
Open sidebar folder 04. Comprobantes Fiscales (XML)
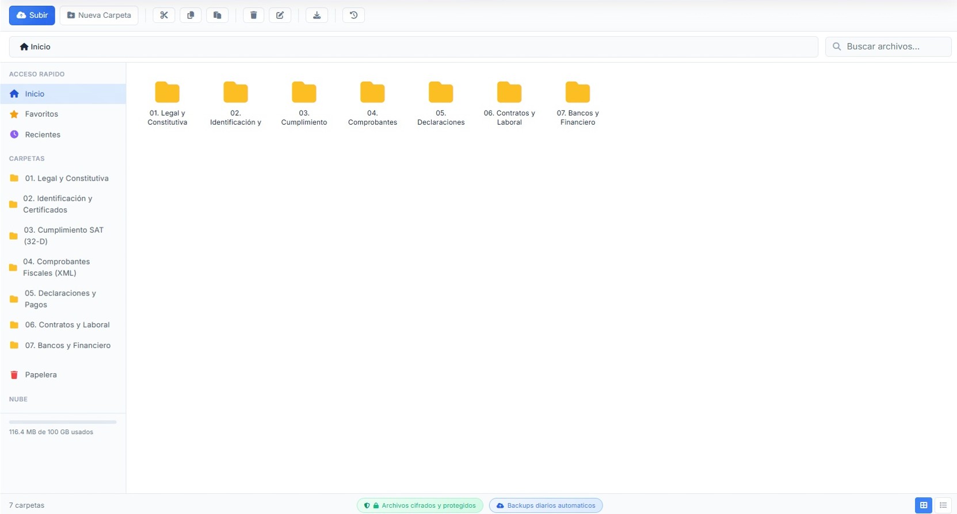click(x=63, y=267)
